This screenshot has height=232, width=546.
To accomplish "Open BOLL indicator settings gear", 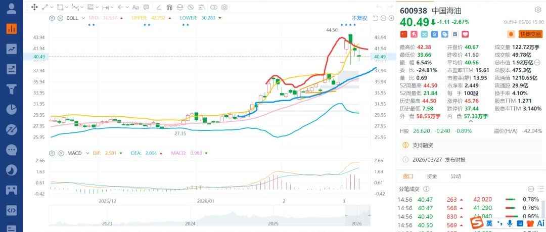I will pyautogui.click(x=52, y=18).
